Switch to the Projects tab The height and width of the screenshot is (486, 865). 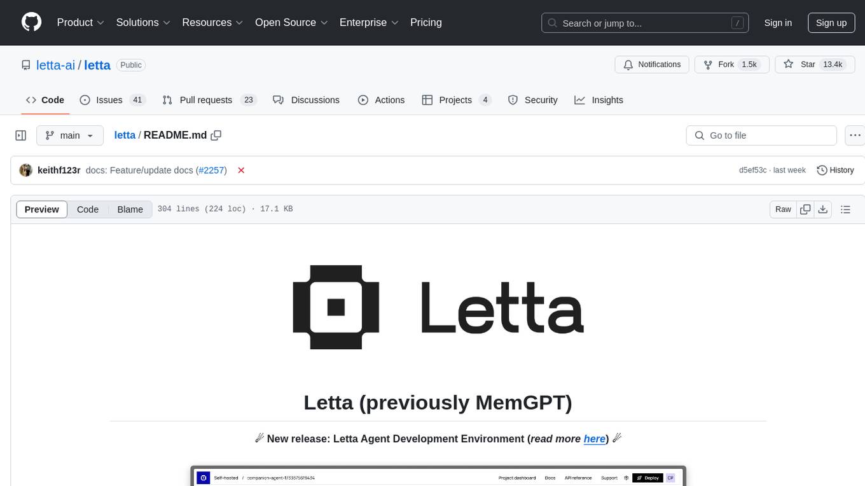[x=457, y=100]
